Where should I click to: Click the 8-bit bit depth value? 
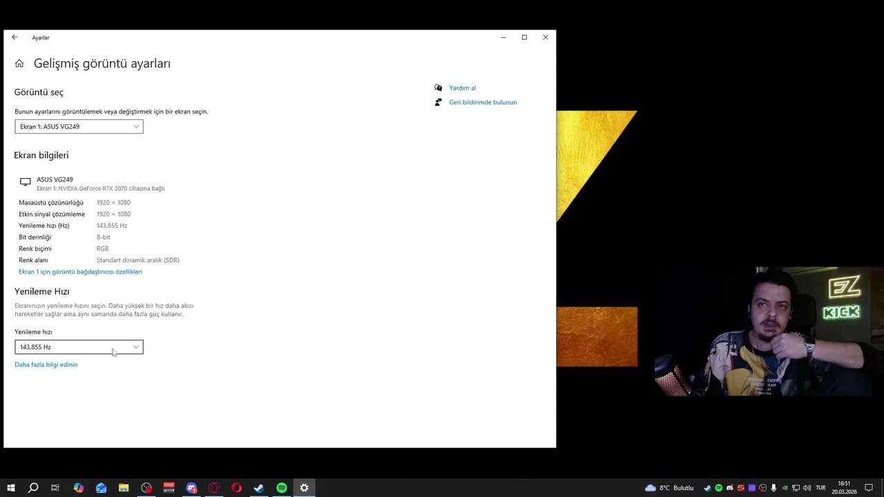point(104,237)
